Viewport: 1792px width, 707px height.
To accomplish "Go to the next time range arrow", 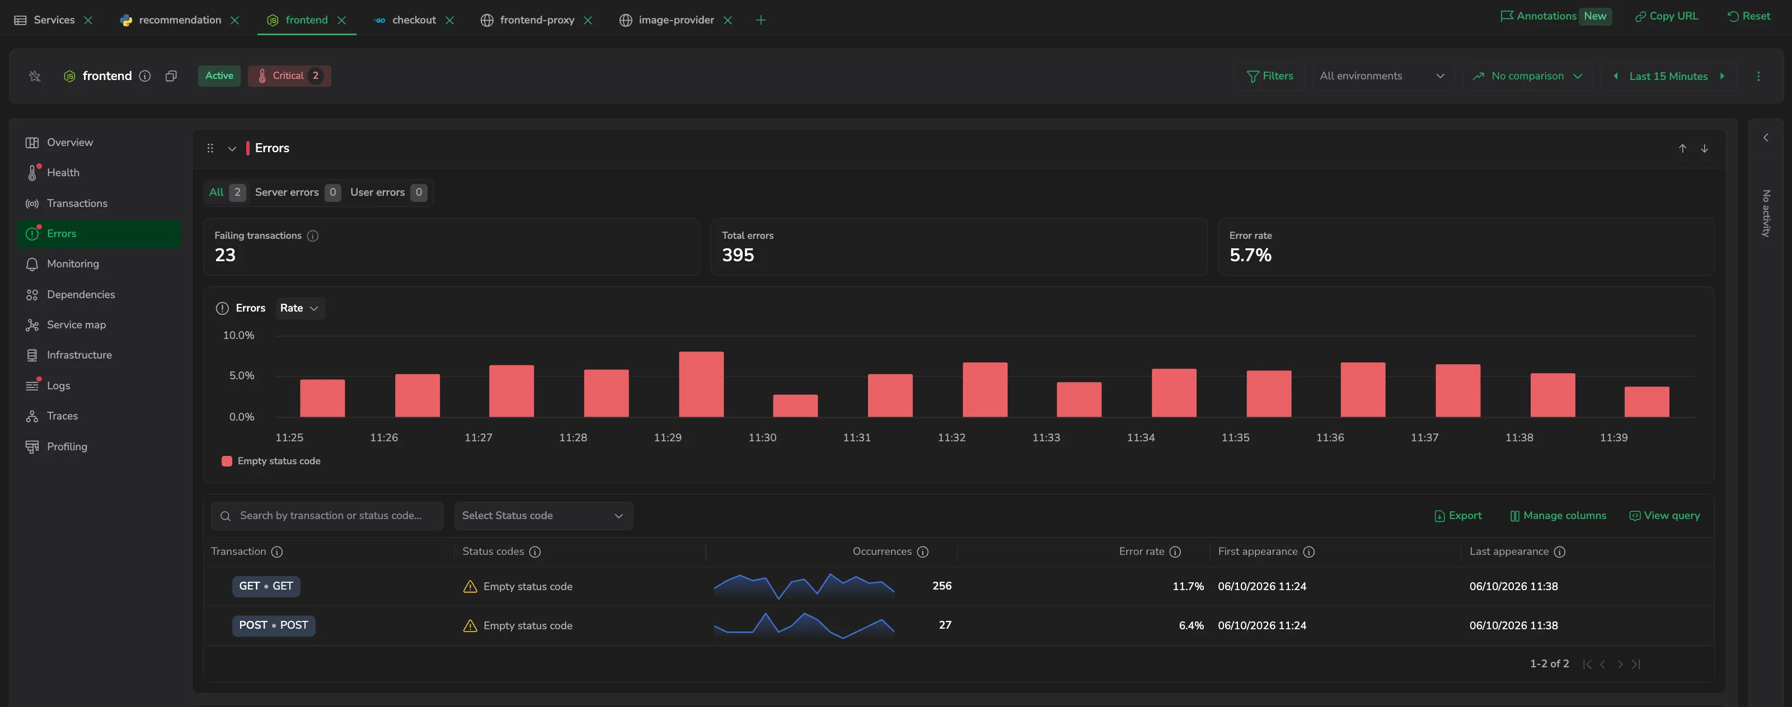I will tap(1723, 76).
